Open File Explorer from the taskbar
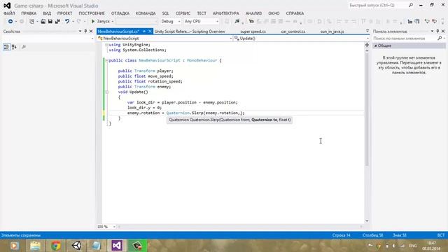The image size is (448, 252). tap(36, 246)
